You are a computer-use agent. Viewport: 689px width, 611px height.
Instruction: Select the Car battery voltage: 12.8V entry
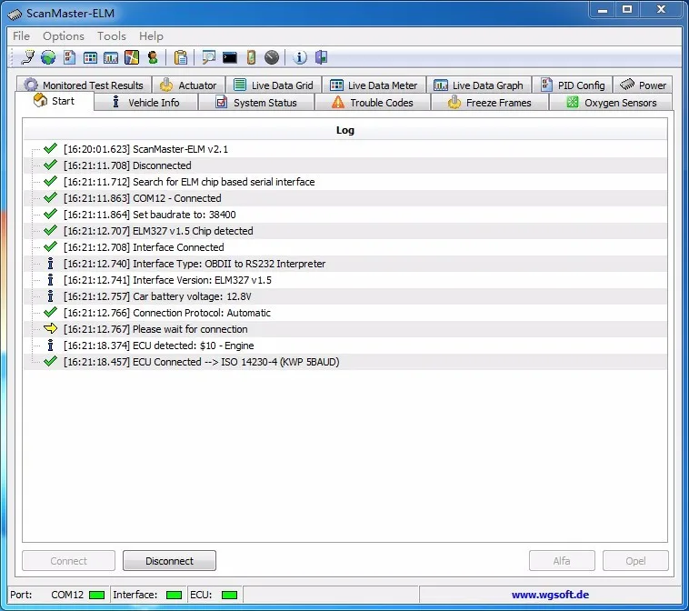click(x=344, y=296)
